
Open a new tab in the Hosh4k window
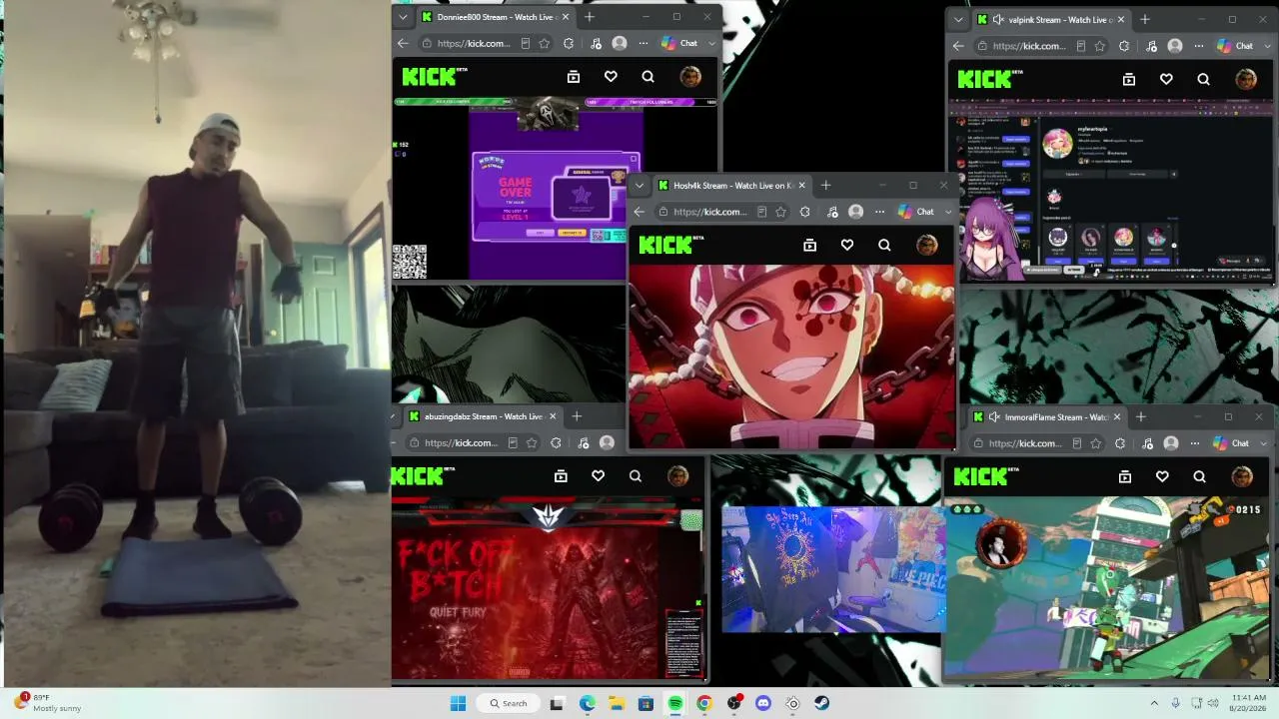(825, 186)
